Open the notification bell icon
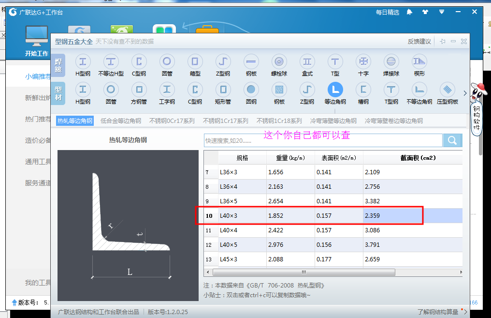491x318 pixels. 409,12
